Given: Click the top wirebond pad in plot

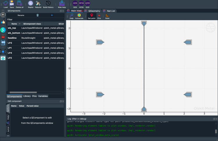Looking at the screenshot, I should [144, 23].
